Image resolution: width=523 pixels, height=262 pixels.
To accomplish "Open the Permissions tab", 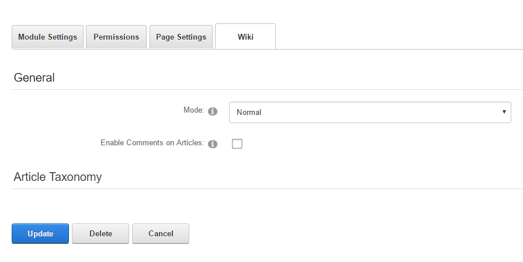I will [x=116, y=37].
